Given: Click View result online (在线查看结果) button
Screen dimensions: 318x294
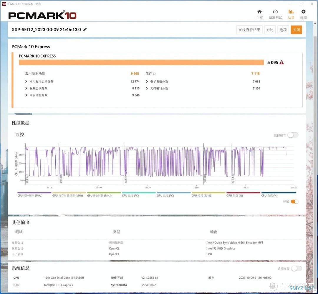Looking at the screenshot, I should (x=249, y=30).
